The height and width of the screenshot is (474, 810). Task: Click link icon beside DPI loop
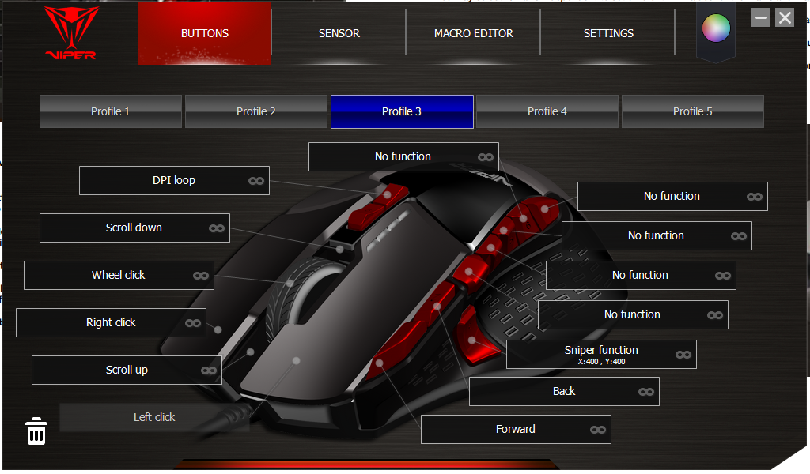(255, 181)
